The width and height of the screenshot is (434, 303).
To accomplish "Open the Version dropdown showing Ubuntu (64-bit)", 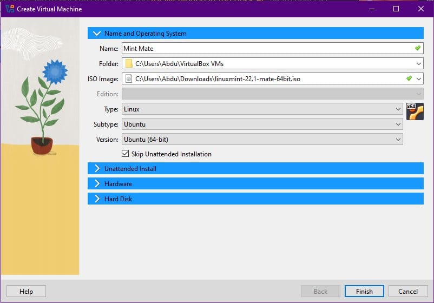I will click(262, 140).
